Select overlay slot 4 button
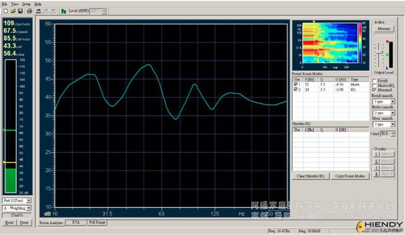Screen dimensions: 405x235 [376, 174]
